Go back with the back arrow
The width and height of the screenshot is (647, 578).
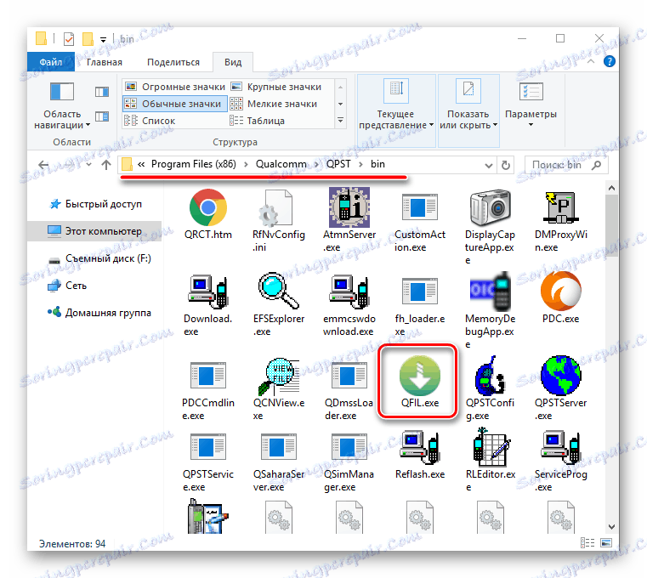click(x=43, y=165)
